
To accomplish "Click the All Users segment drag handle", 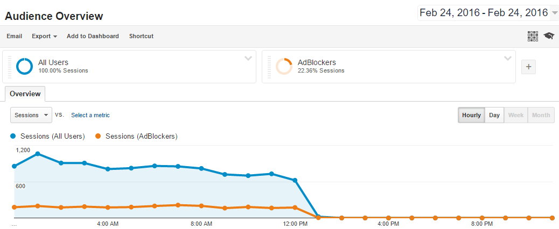I will 9,67.
